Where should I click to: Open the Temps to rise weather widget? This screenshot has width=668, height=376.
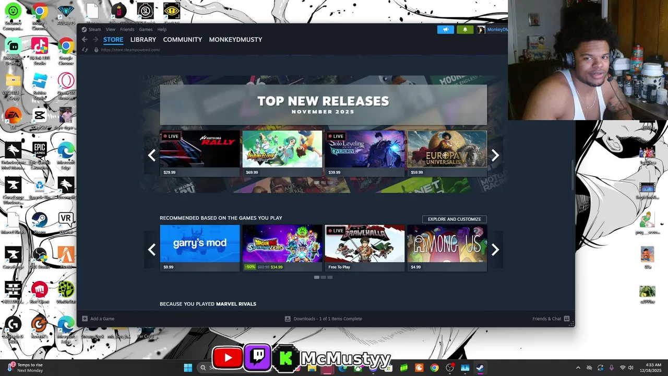point(25,368)
